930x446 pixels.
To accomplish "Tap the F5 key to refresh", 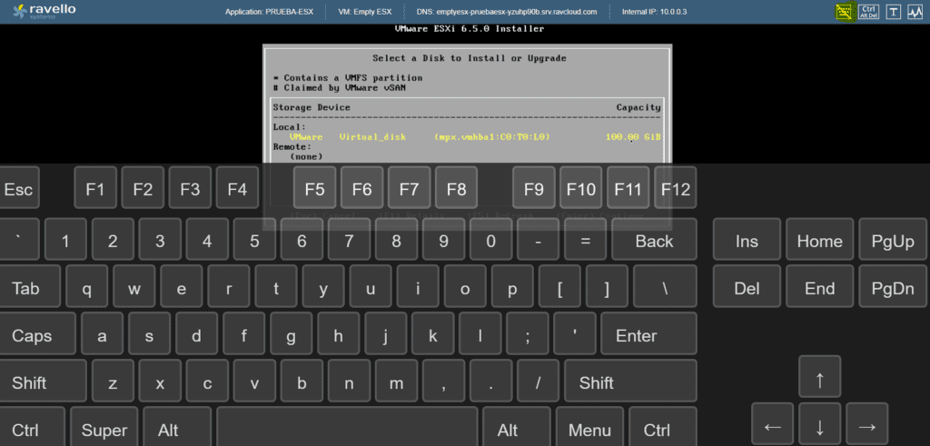I will [314, 187].
